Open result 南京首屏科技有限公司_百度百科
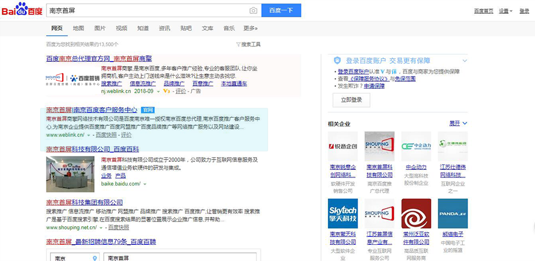Screen dimensions: 535x261 92,148
